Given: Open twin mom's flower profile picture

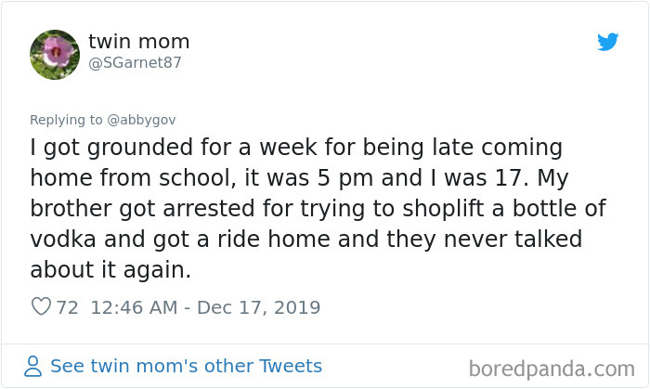Looking at the screenshot, I should tap(55, 54).
